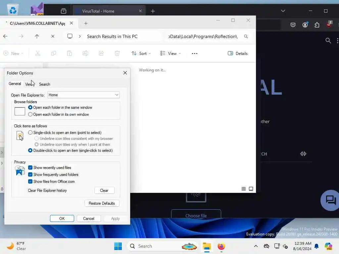Show hidden system tray icons
This screenshot has height=254, width=339.
tap(256, 246)
